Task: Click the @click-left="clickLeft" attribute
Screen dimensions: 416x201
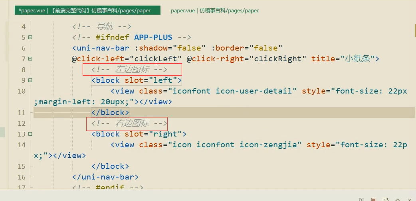Action: pyautogui.click(x=127, y=59)
